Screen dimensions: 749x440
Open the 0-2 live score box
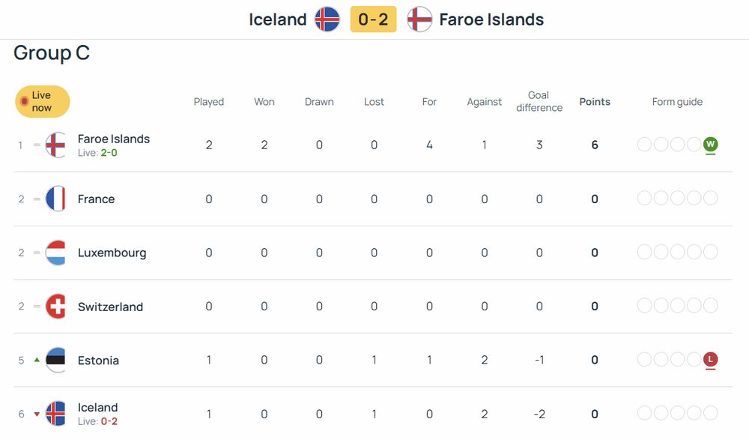coord(373,19)
